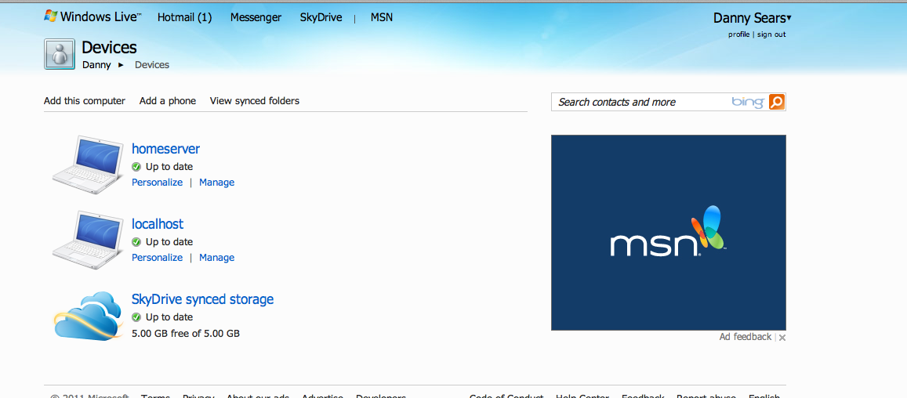This screenshot has width=907, height=398.
Task: Click the green check icon under localhost
Action: pos(136,242)
